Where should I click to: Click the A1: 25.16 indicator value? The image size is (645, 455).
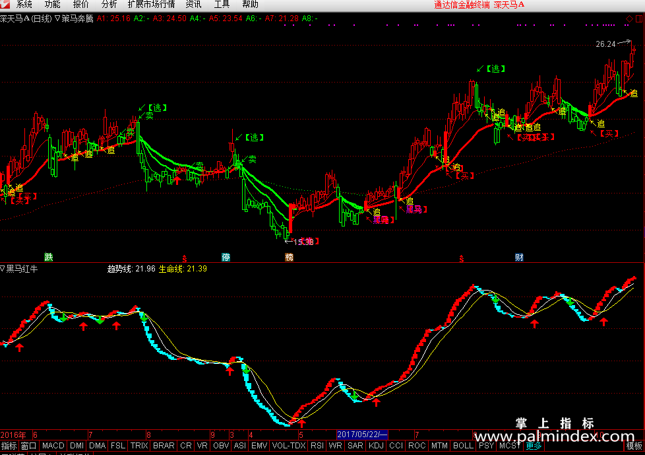(113, 18)
